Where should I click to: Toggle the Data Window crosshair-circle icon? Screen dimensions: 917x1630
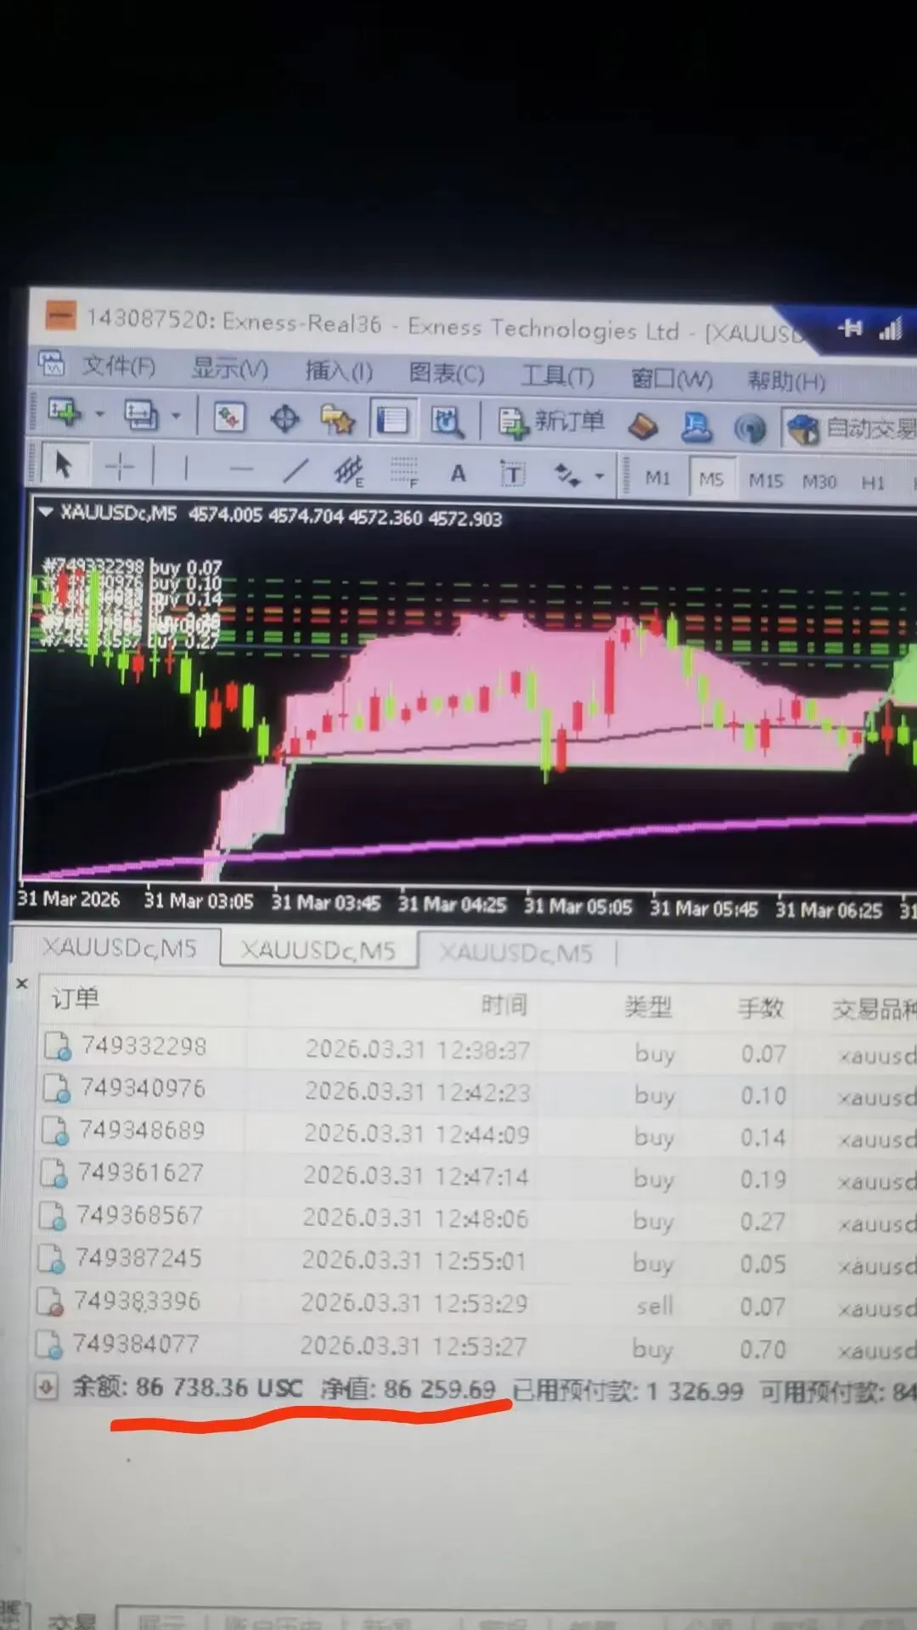click(x=284, y=419)
